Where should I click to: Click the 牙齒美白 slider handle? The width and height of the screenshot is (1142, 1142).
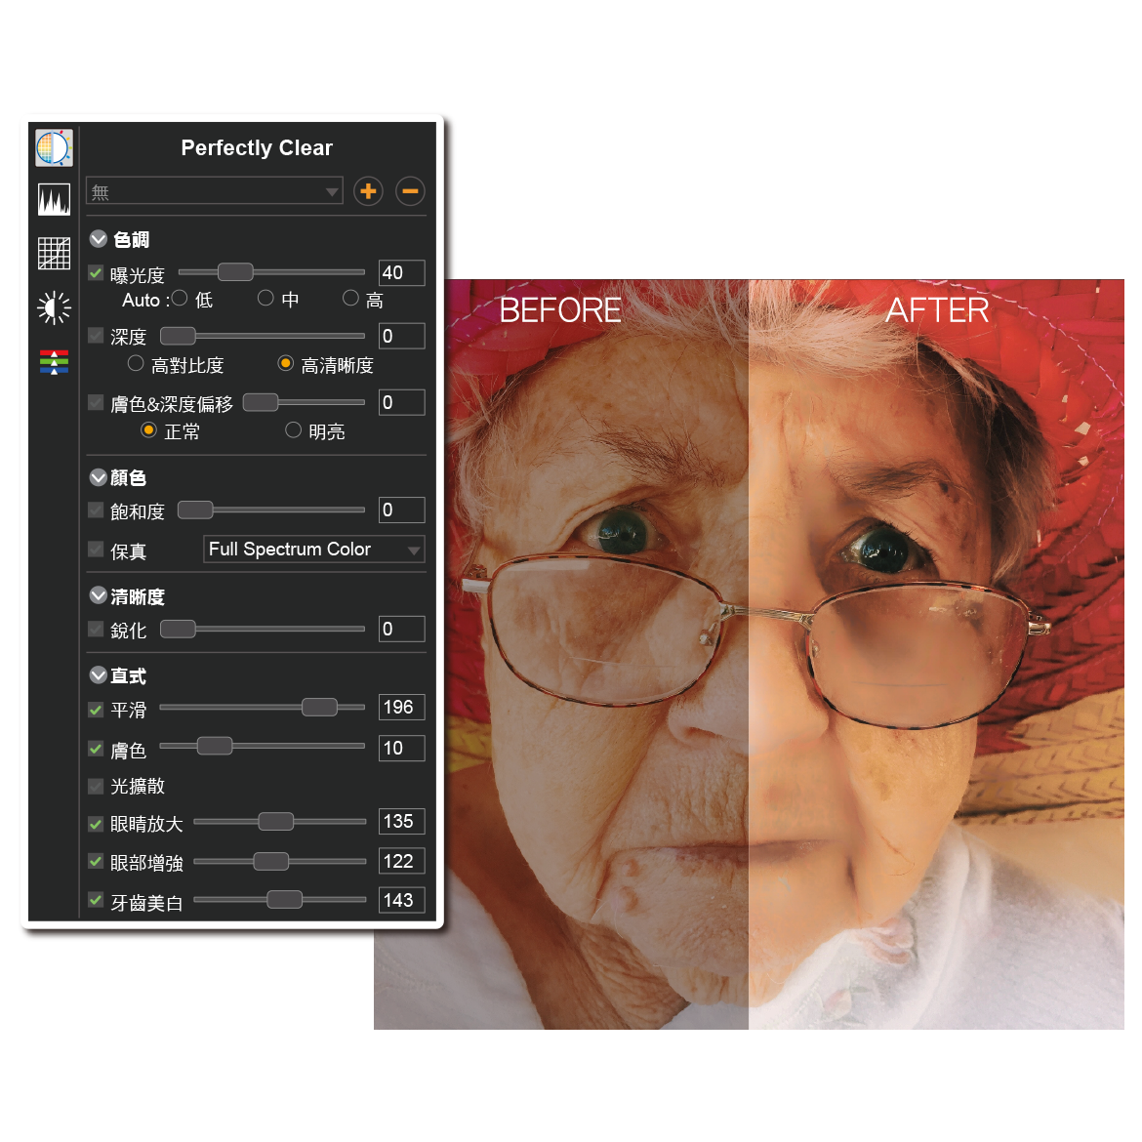[285, 900]
